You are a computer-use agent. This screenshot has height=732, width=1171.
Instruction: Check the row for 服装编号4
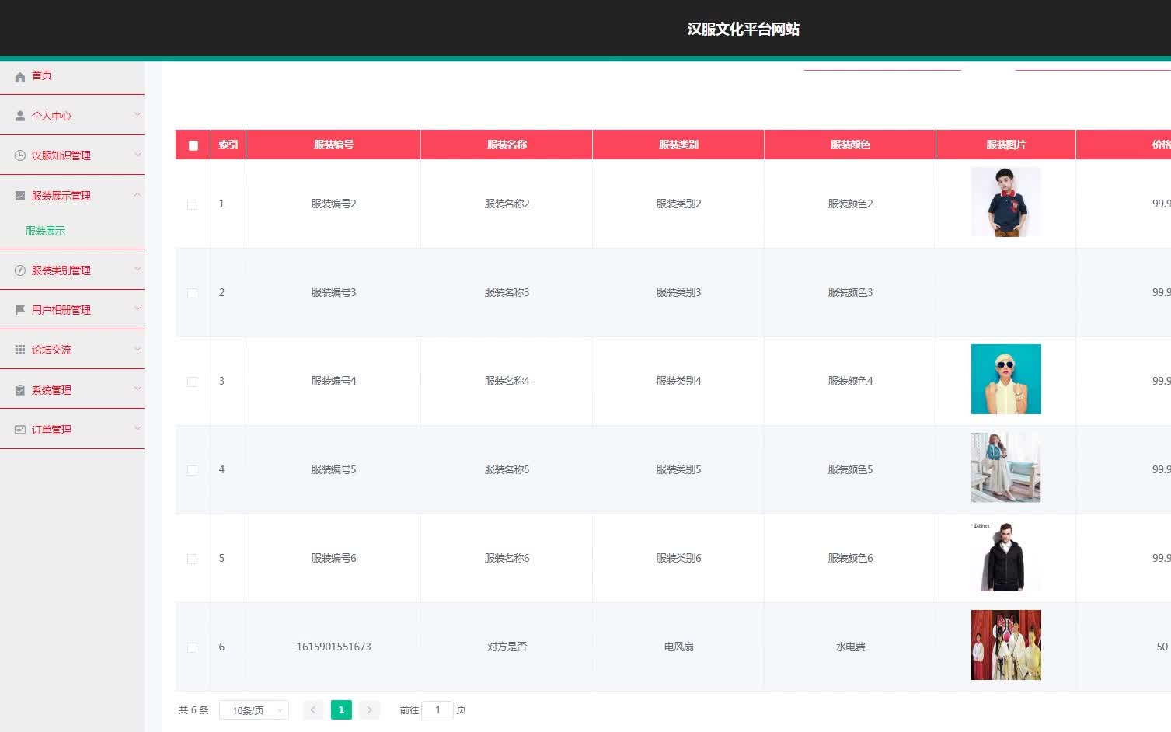coord(192,382)
